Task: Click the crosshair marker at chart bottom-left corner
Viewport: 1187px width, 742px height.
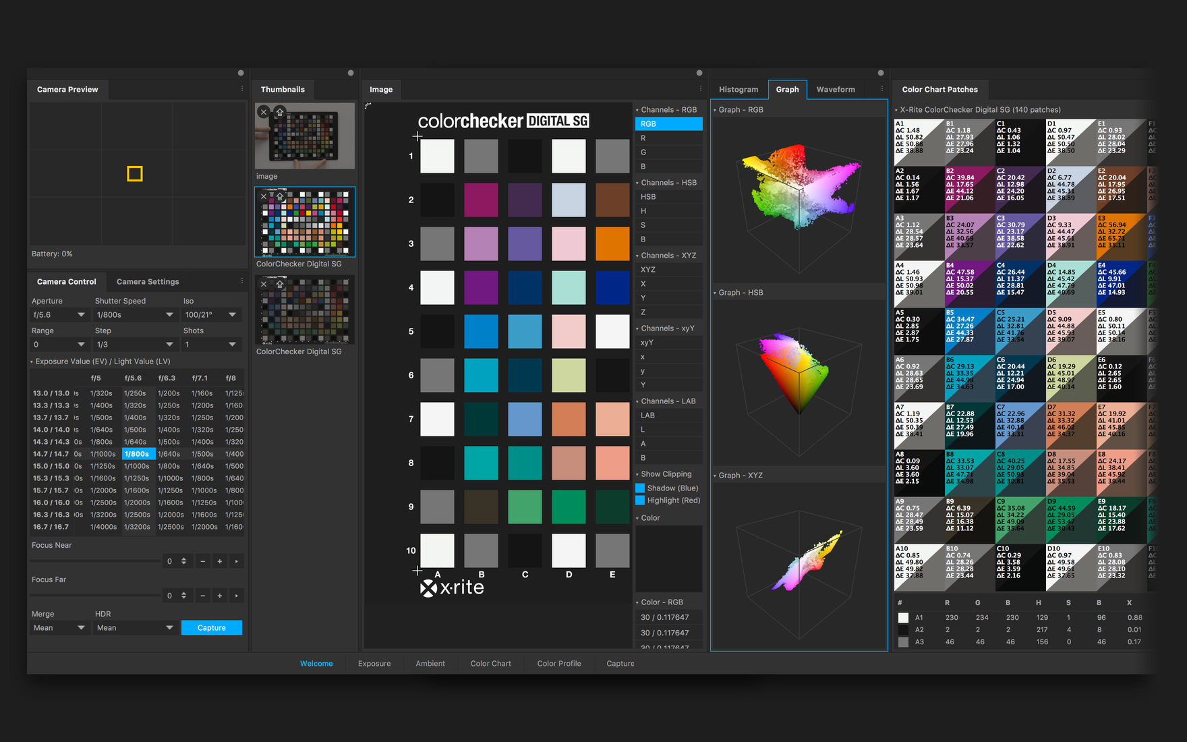Action: point(417,571)
